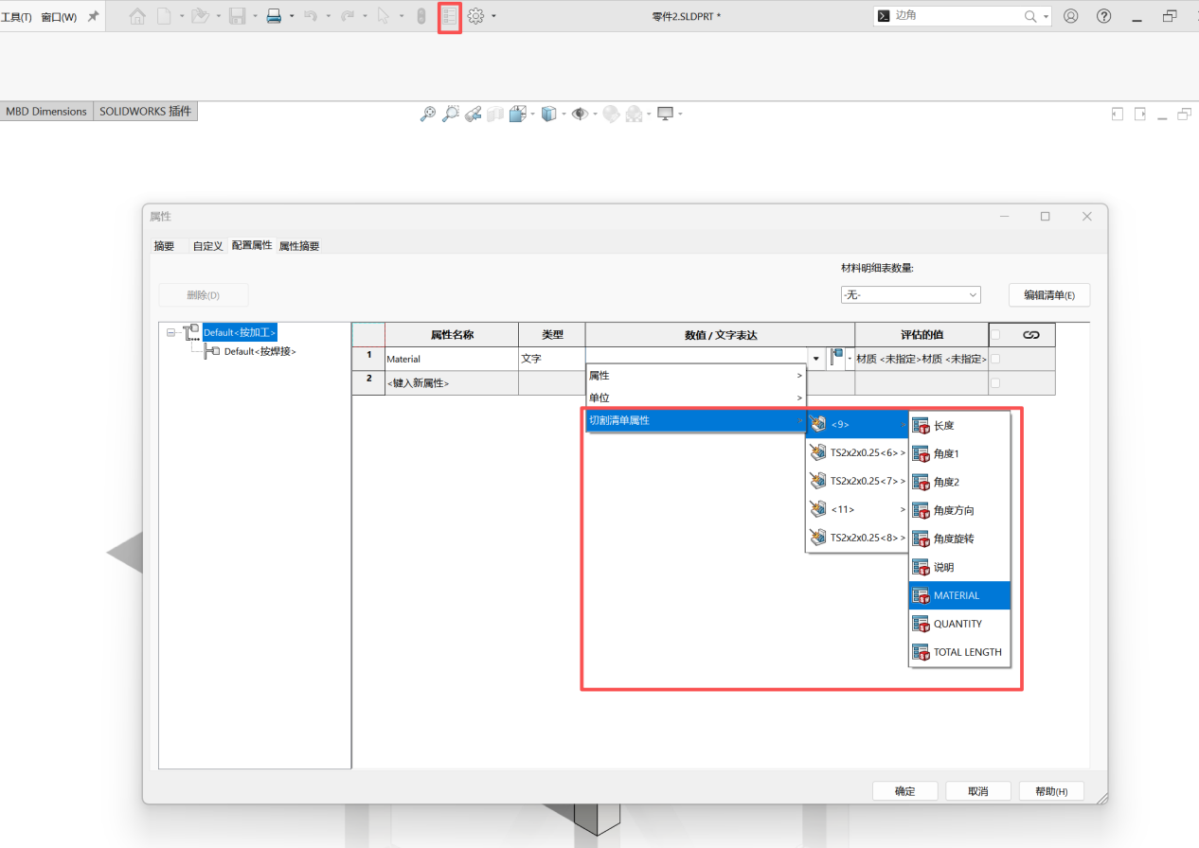The width and height of the screenshot is (1199, 848).
Task: Open the user account icon
Action: click(x=1071, y=16)
